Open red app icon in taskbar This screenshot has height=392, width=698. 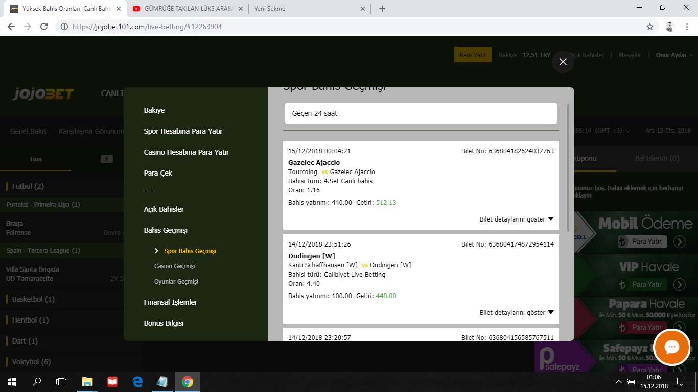[x=112, y=381]
